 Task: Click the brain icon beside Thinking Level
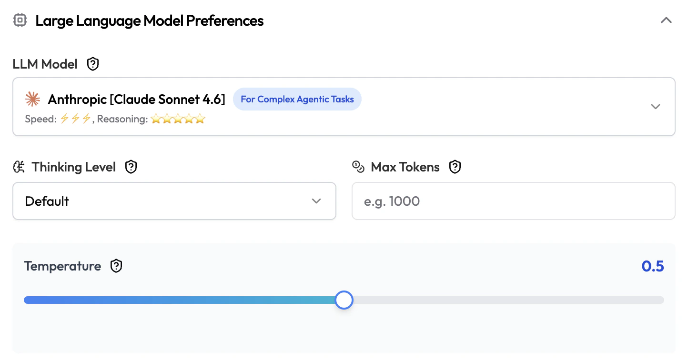(19, 167)
